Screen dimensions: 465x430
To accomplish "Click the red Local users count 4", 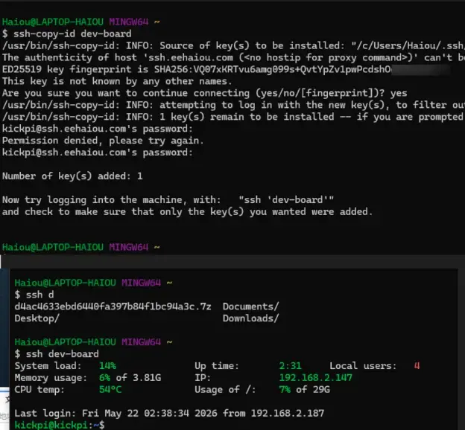I will [x=417, y=365].
